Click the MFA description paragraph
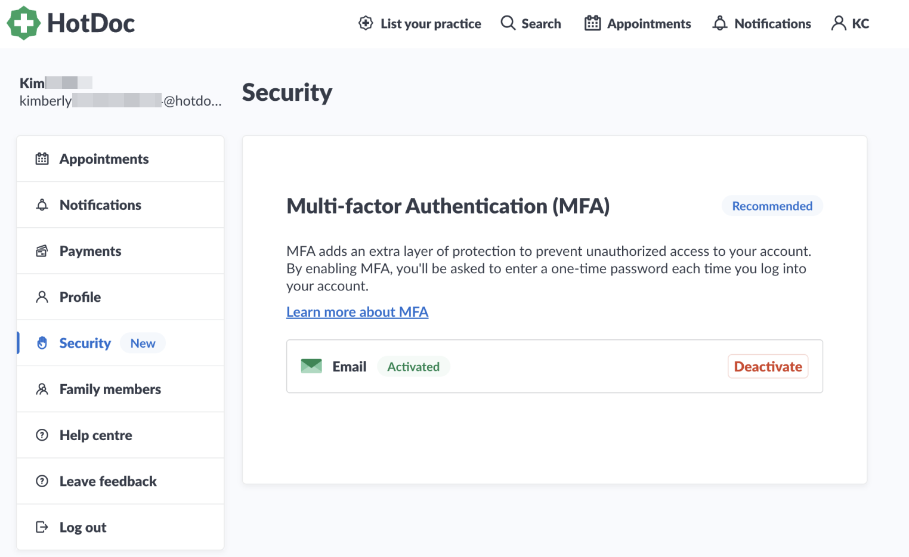The width and height of the screenshot is (909, 557). [549, 268]
